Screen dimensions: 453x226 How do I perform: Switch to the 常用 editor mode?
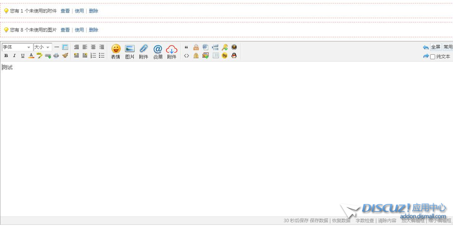(x=448, y=47)
